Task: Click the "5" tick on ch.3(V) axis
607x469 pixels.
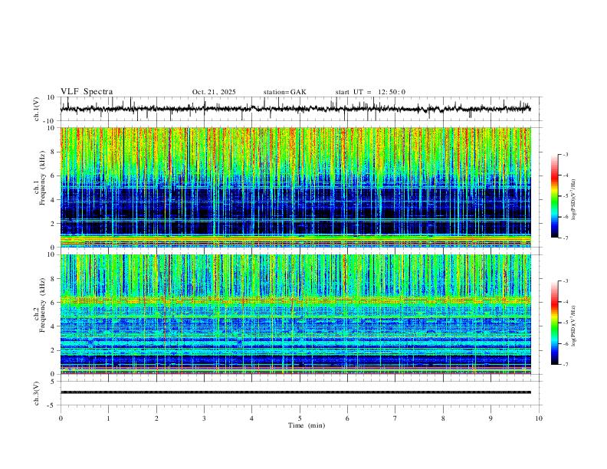Action: (54, 381)
